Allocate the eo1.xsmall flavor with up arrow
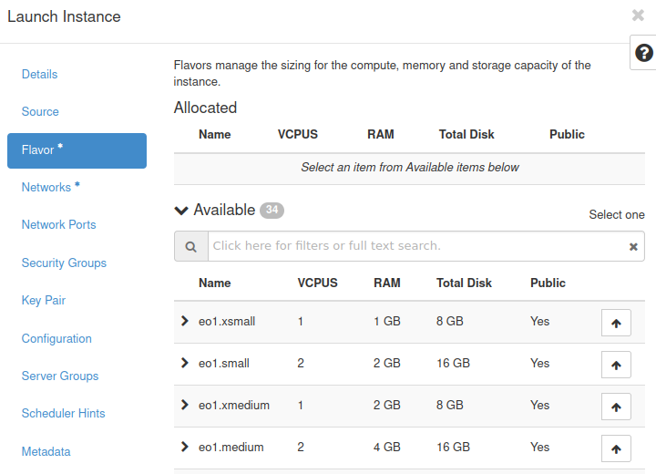Screen dimensions: 656x474 (x=616, y=323)
